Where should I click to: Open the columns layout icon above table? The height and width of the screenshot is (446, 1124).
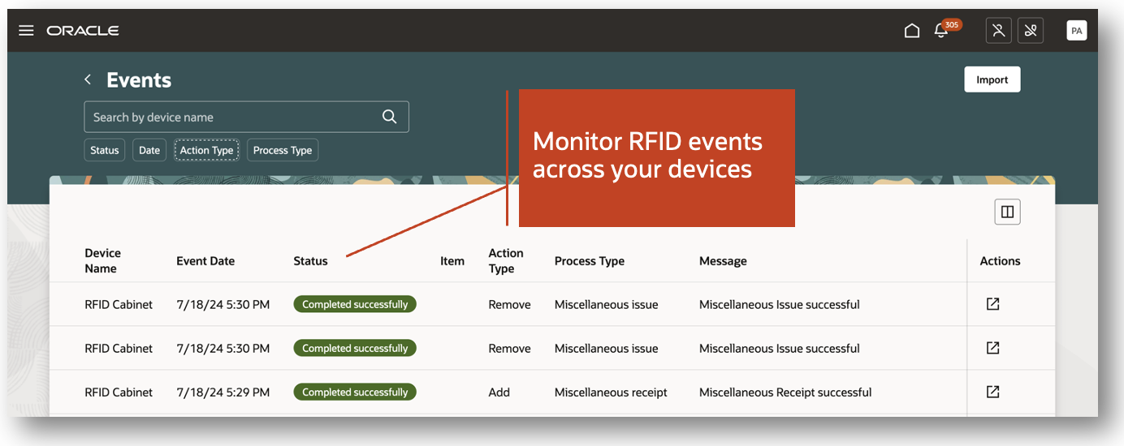tap(1007, 212)
